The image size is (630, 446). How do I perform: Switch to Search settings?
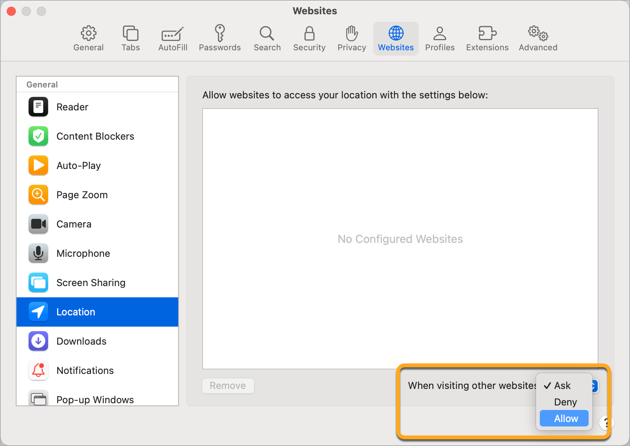coord(267,38)
